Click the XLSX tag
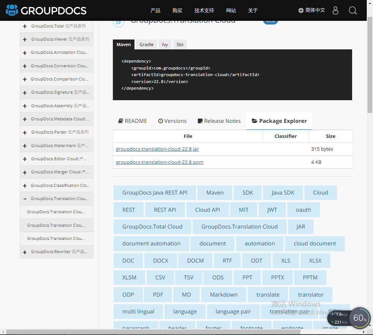The height and width of the screenshot is (335, 373). pyautogui.click(x=315, y=261)
